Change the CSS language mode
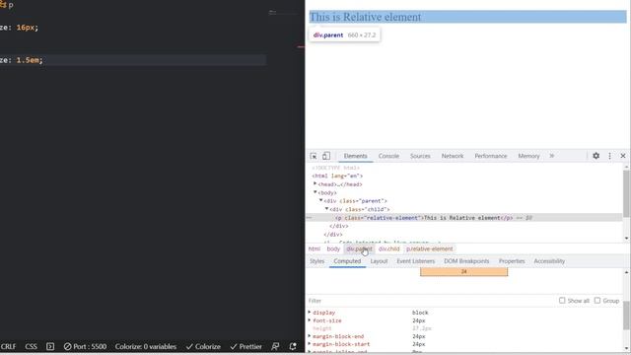 [31, 346]
